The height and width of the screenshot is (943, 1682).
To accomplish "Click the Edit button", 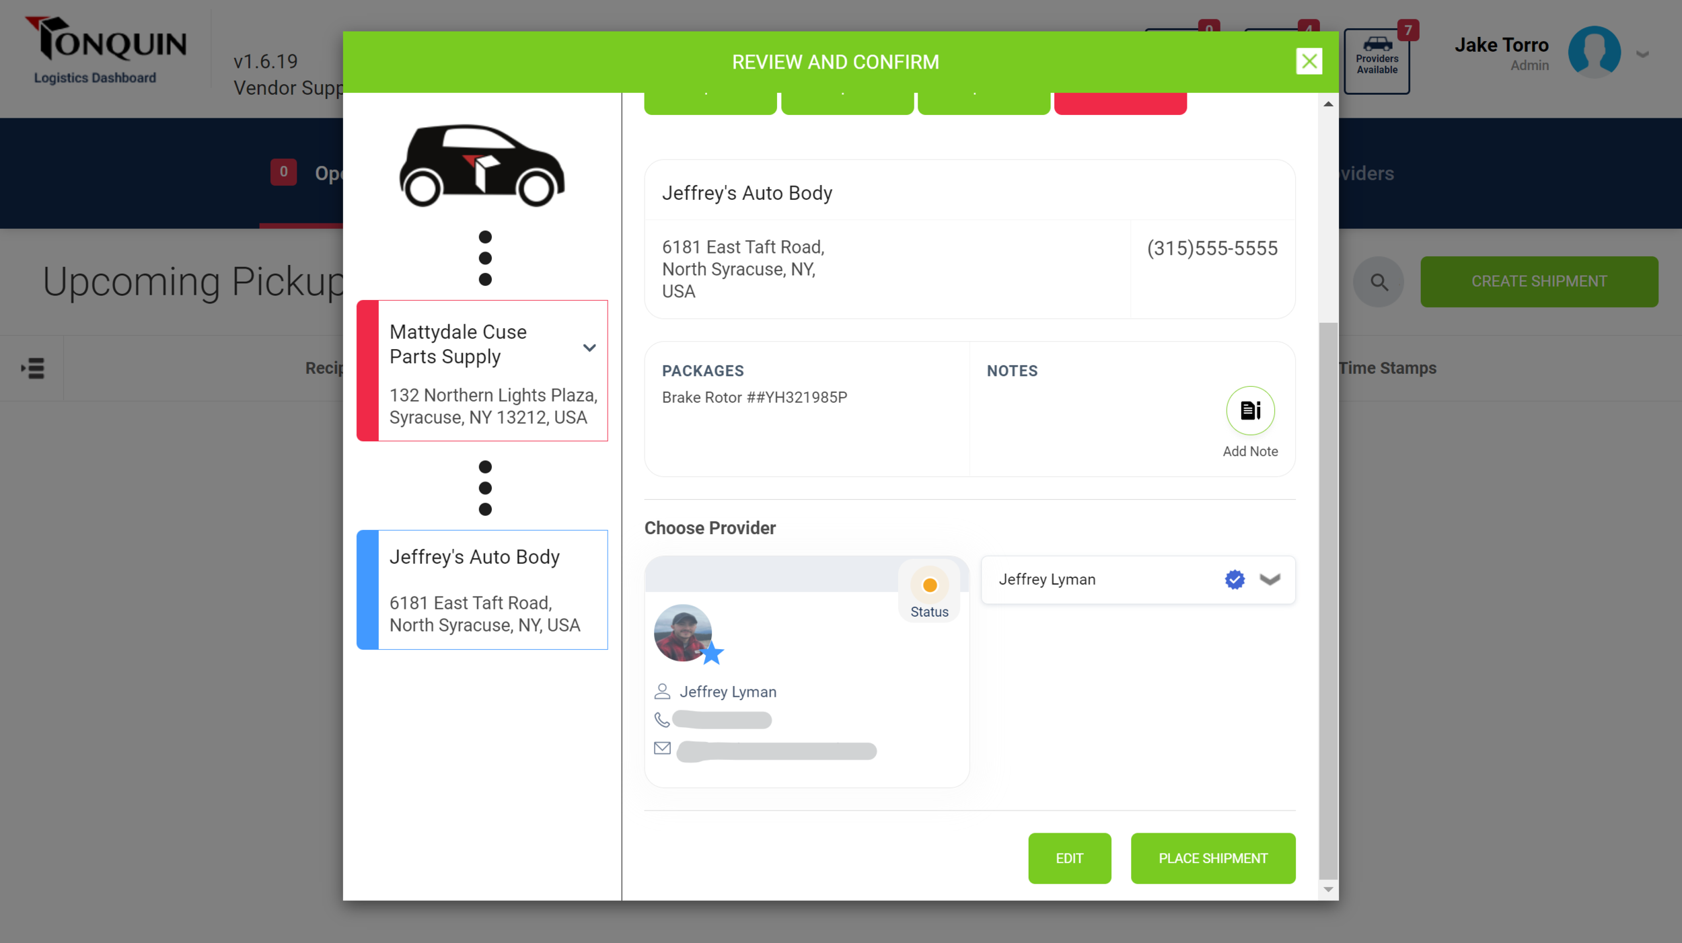I will [x=1069, y=858].
